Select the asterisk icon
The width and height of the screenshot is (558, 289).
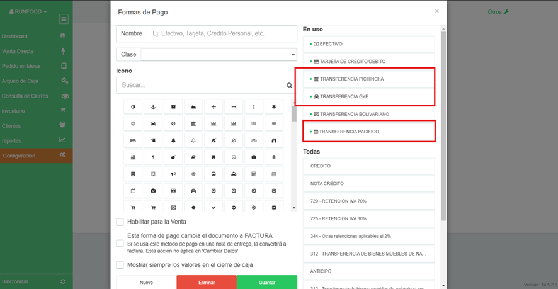coord(274,107)
